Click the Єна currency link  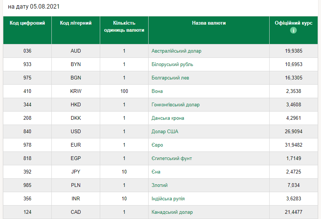coord(156,172)
